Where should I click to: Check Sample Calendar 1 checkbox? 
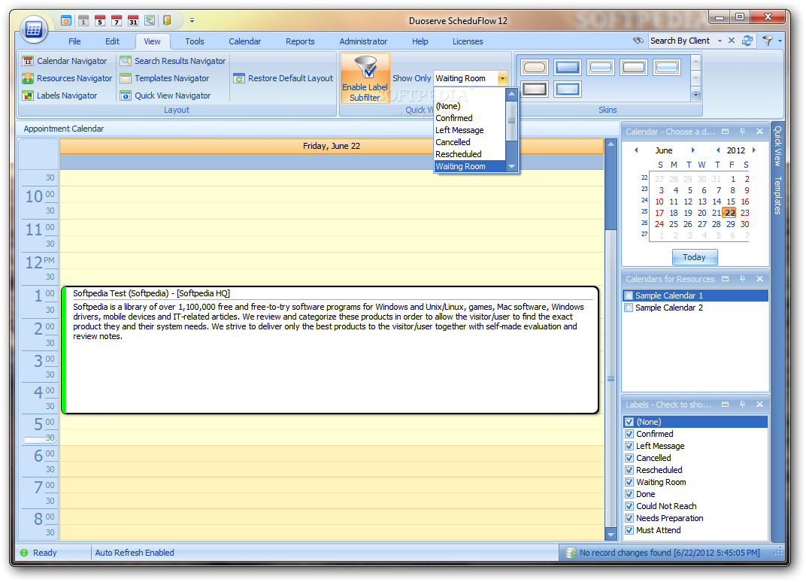628,296
